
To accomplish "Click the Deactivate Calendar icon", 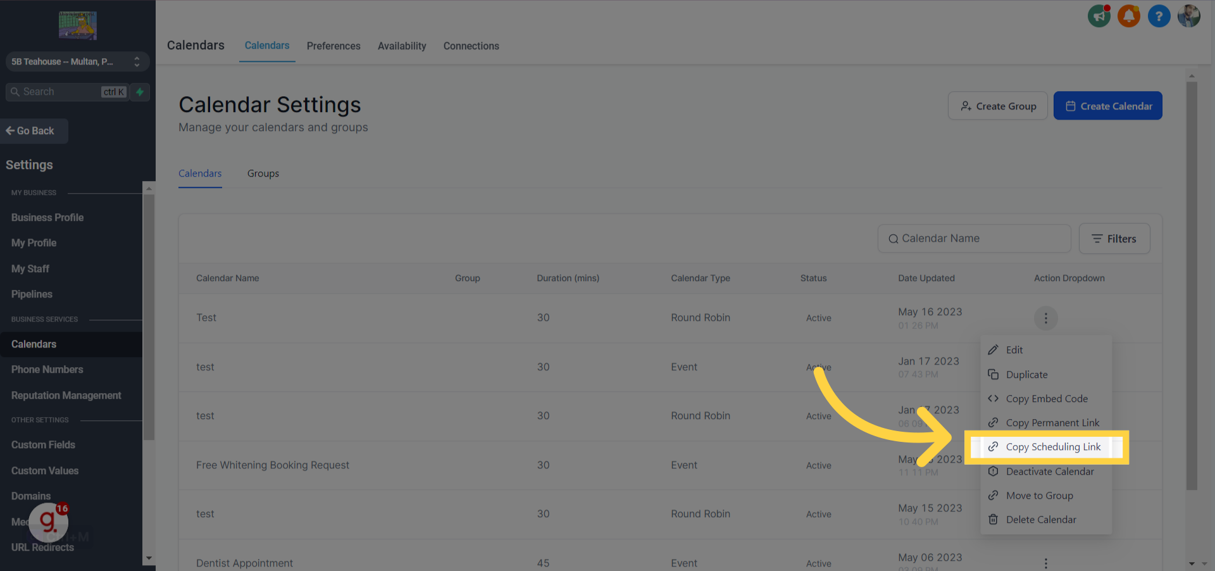I will tap(994, 472).
